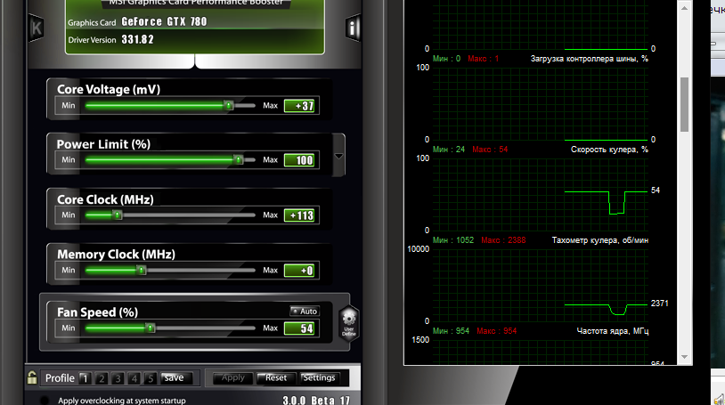
Task: Click the monitor scrollbar down arrow
Action: tap(684, 357)
